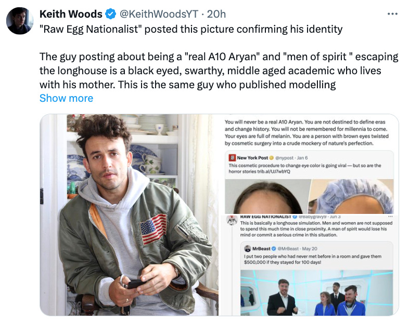This screenshot has width=409, height=324.
Task: Click New York Post's gold verified badge
Action: tap(272, 158)
